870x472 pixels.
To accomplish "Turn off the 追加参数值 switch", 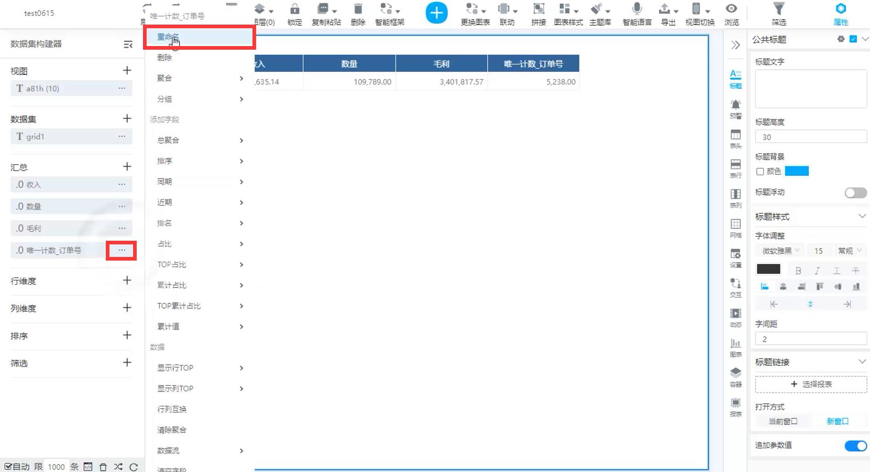I will pyautogui.click(x=856, y=446).
